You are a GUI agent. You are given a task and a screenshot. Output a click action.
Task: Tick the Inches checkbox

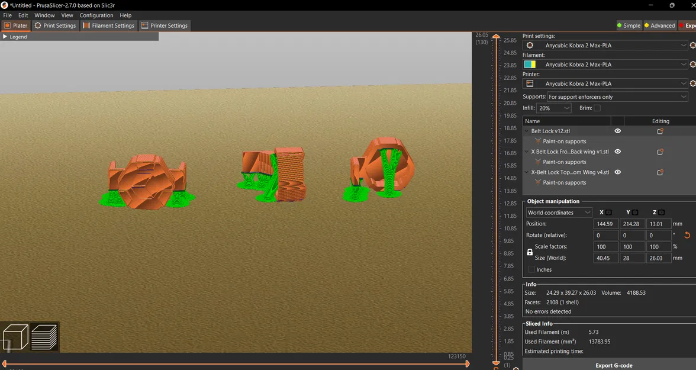coord(531,269)
